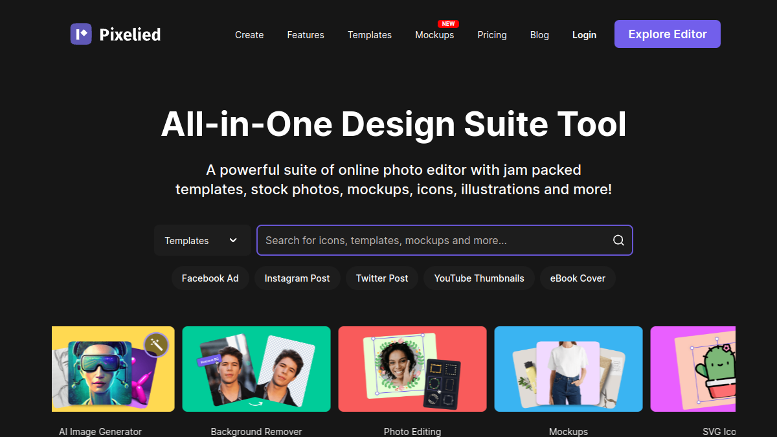This screenshot has height=437, width=777.
Task: Open the AI Image Generator thumbnail
Action: click(x=113, y=369)
